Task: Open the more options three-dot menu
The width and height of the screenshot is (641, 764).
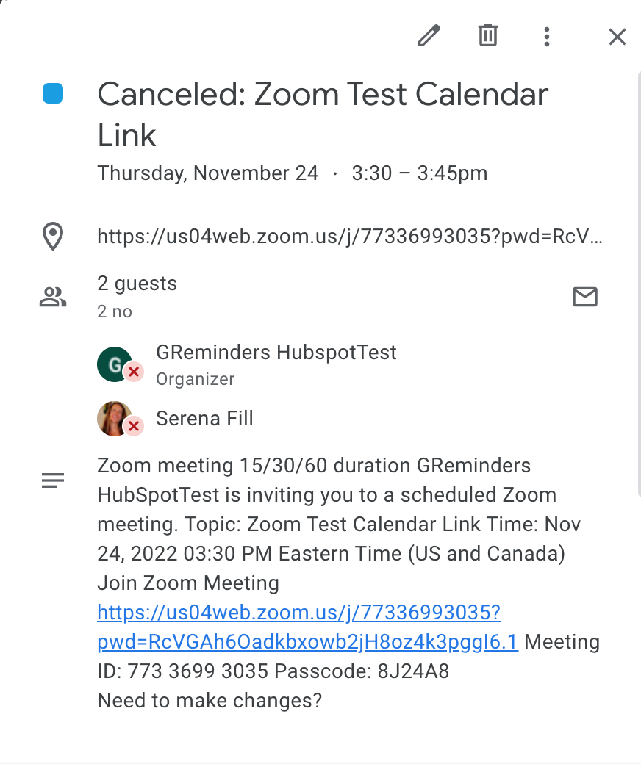Action: (547, 36)
